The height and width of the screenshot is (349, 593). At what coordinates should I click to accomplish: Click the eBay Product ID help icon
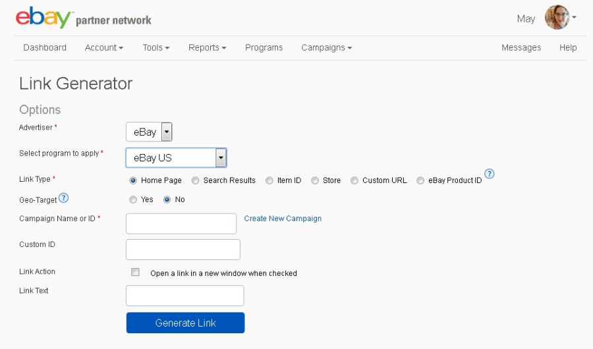point(489,174)
